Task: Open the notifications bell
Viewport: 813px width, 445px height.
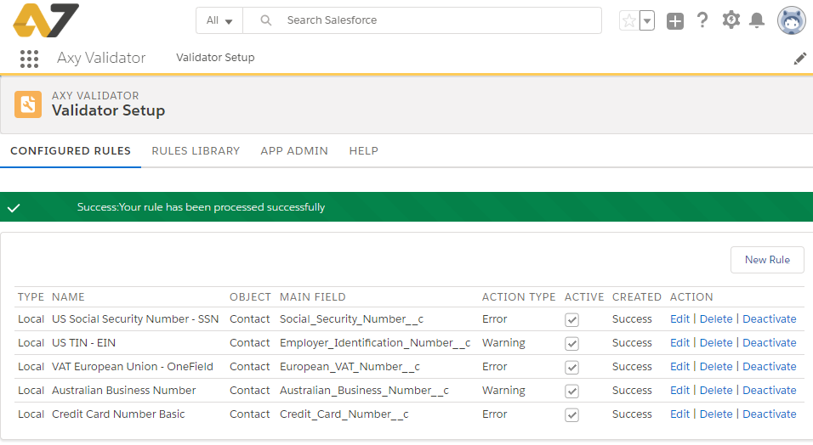Action: [757, 20]
